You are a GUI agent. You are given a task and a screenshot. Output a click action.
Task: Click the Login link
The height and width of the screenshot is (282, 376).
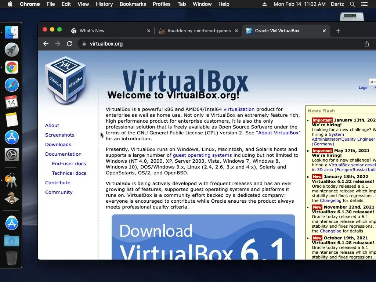coord(364,87)
